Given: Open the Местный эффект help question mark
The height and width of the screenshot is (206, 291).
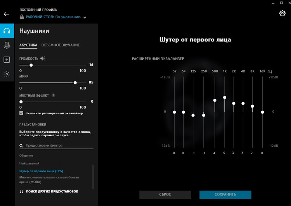Looking at the screenshot, I should (53, 95).
